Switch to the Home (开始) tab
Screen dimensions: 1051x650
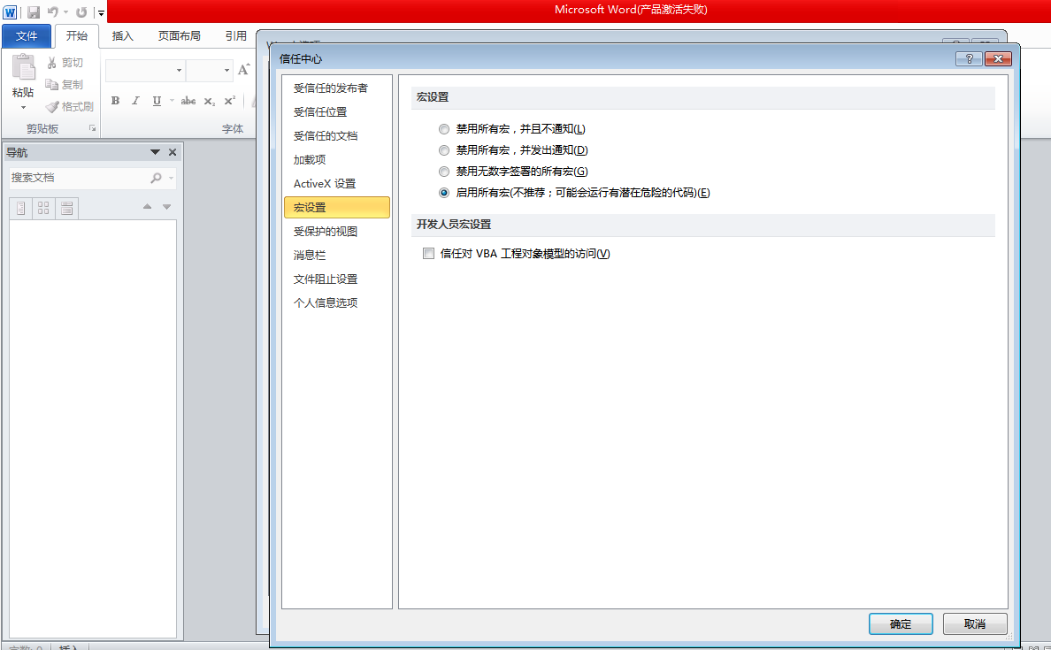[76, 35]
